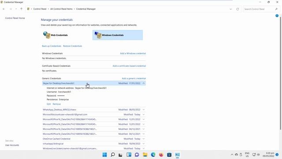
Task: Open clock and date calendar flyout
Action: click(268, 155)
